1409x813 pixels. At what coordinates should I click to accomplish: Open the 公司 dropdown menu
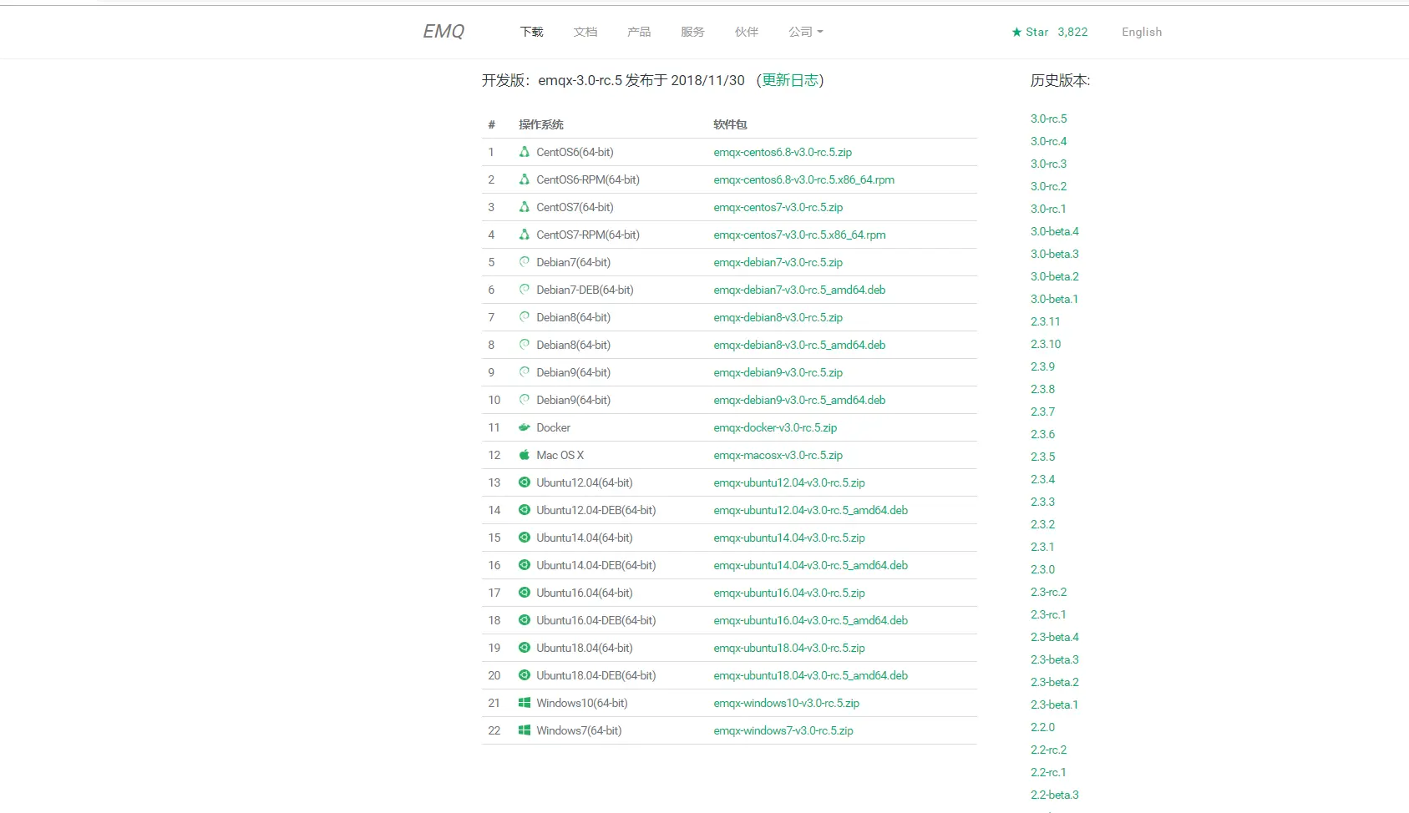pyautogui.click(x=806, y=32)
